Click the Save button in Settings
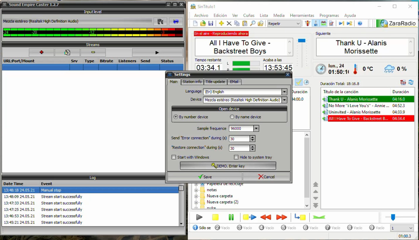The image size is (419, 240). click(x=205, y=177)
